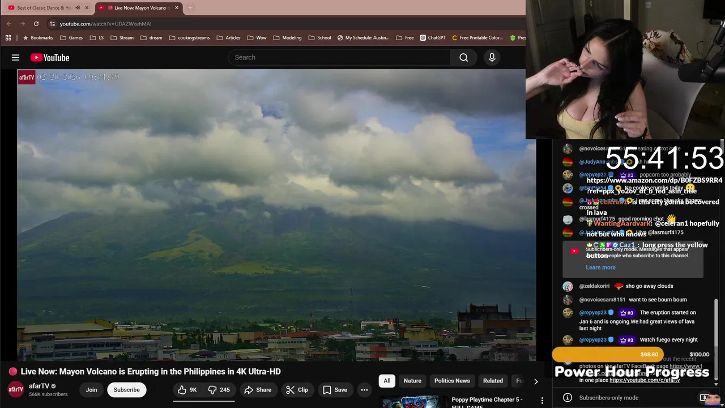725x408 pixels.
Task: Select the Politics News filter chip
Action: coord(452,381)
